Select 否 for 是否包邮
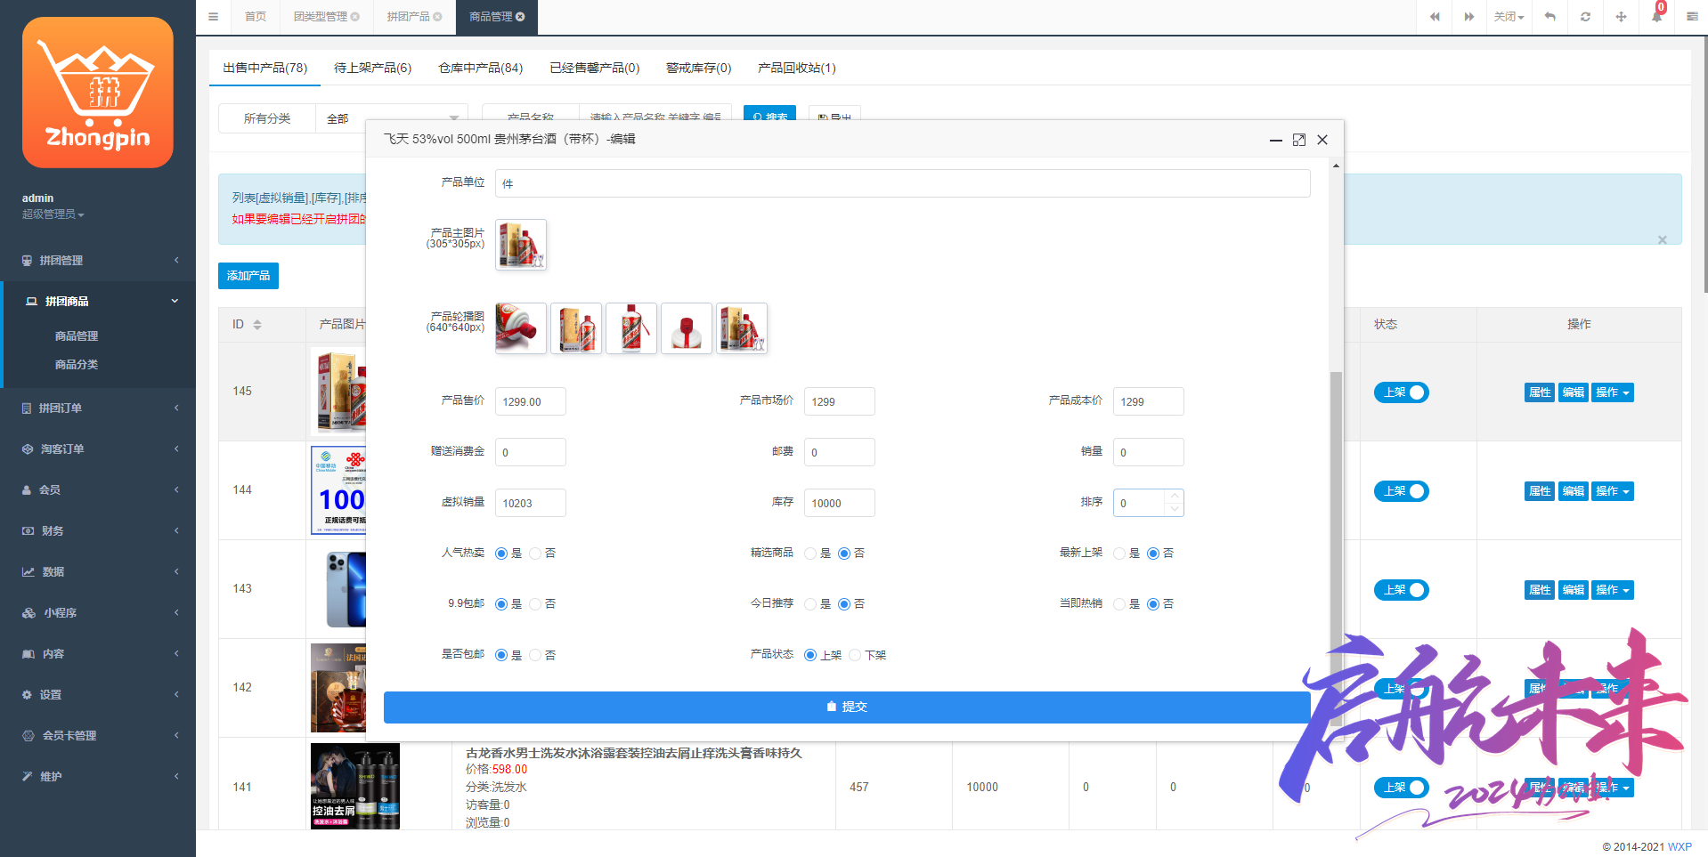The height and width of the screenshot is (857, 1708). tap(535, 655)
